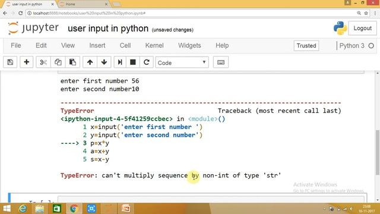Image resolution: width=380 pixels, height=214 pixels.
Task: Click traceback line '5 s=x-y'
Action: tap(96, 159)
